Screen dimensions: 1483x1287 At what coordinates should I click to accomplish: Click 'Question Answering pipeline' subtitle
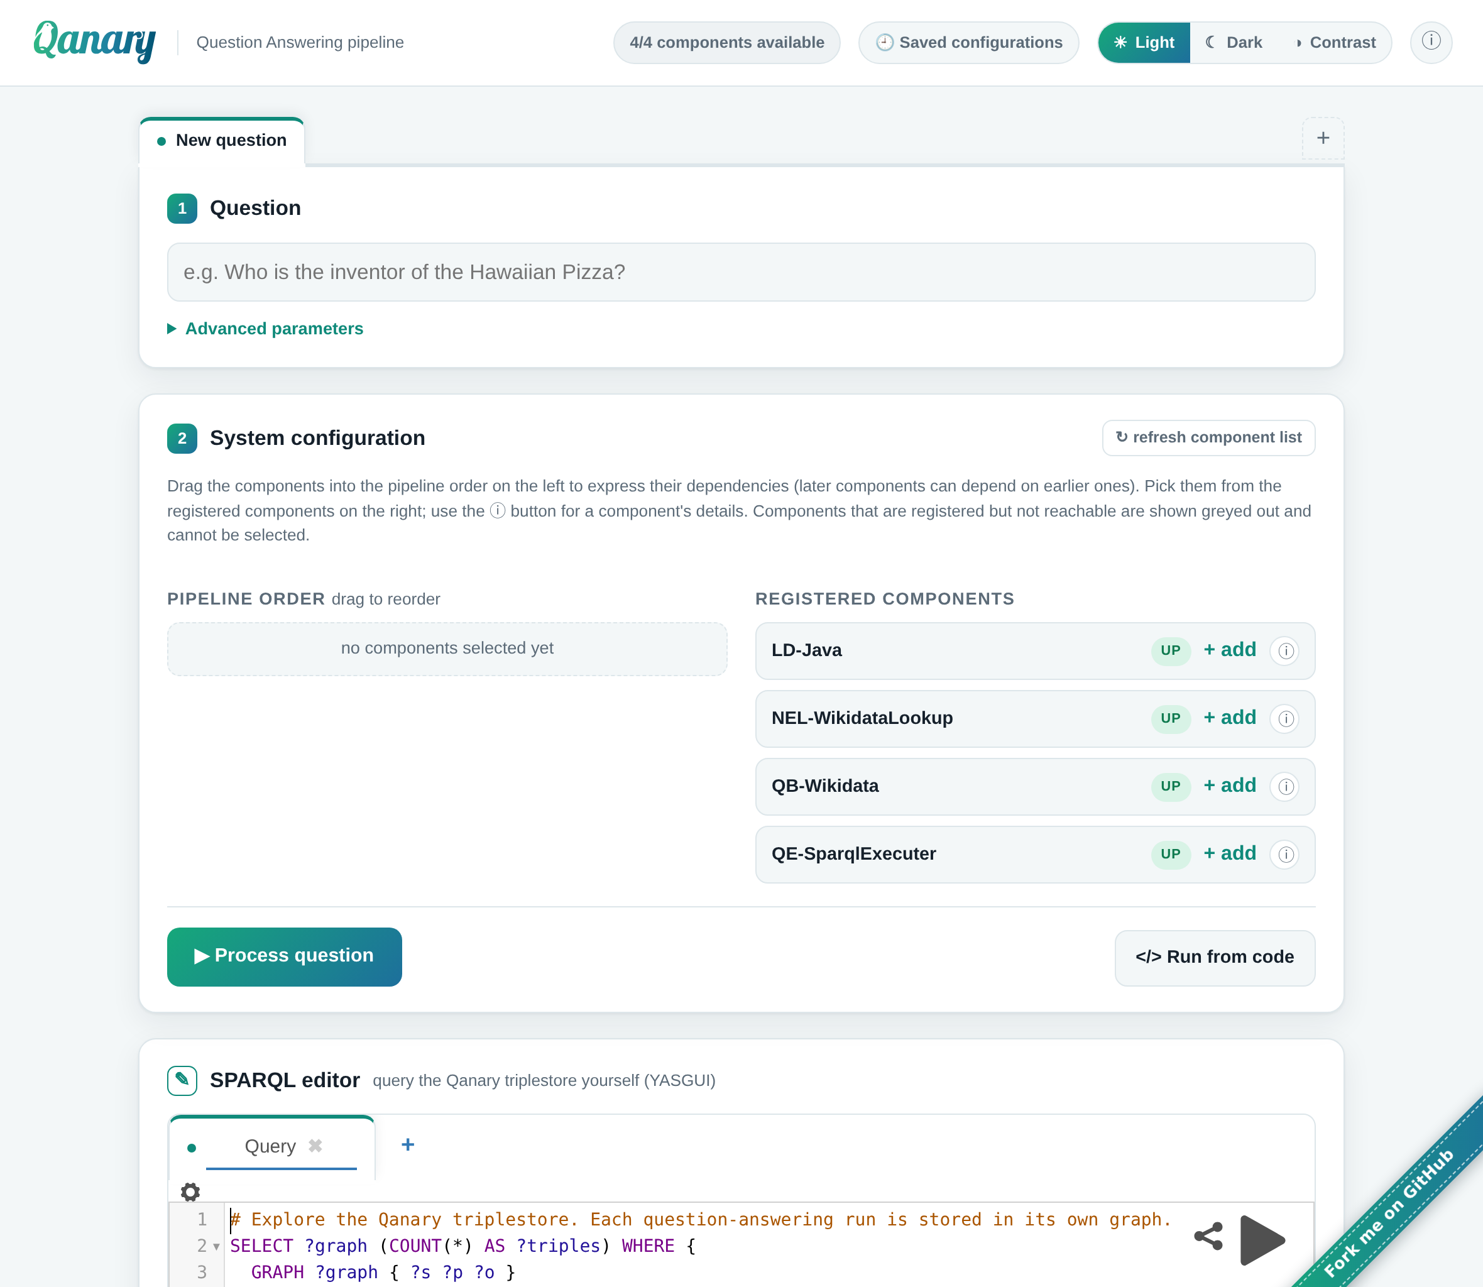300,42
